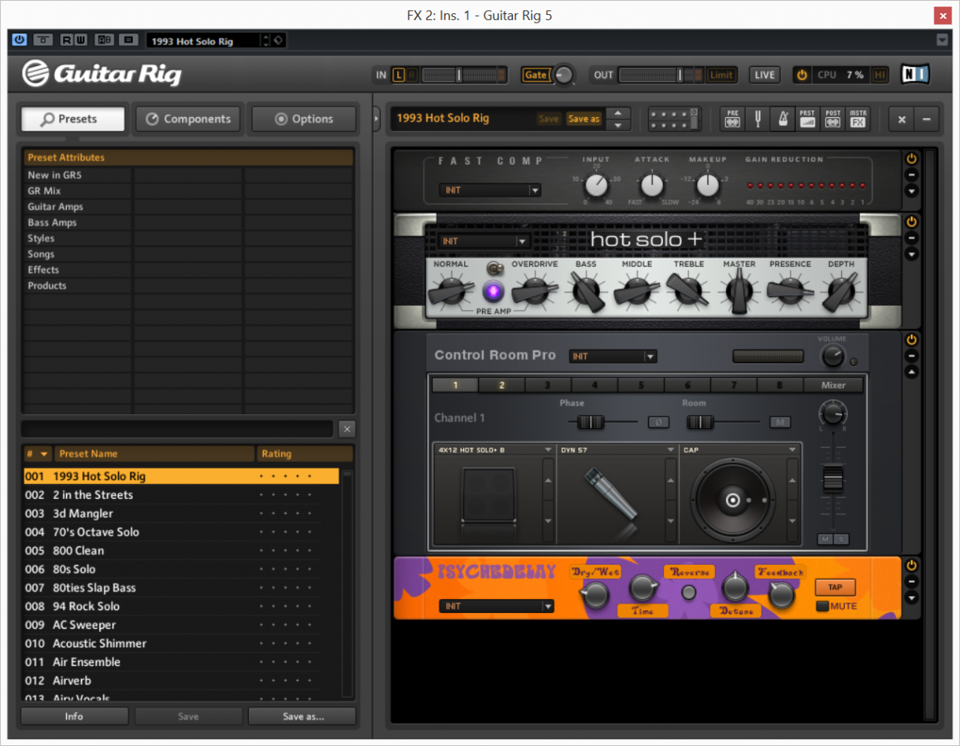Click the Native Instruments NI logo
The width and height of the screenshot is (960, 746).
tap(915, 74)
